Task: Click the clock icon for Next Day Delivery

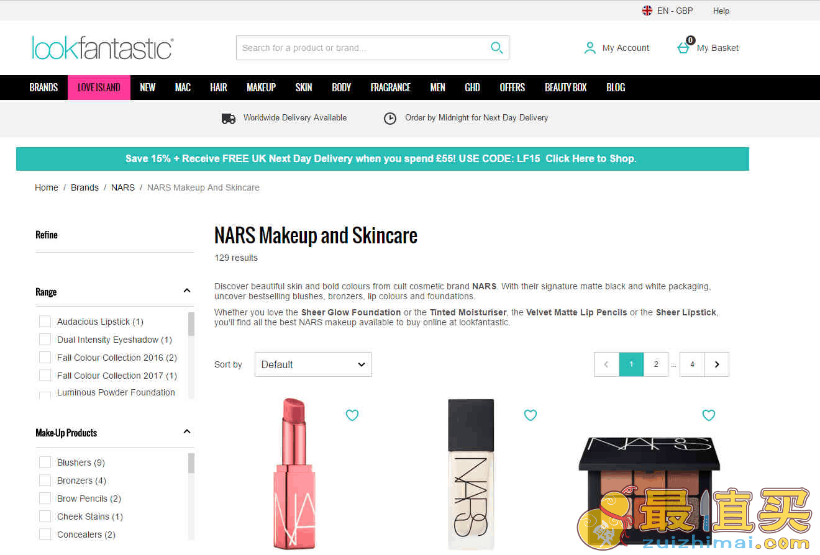Action: (389, 118)
